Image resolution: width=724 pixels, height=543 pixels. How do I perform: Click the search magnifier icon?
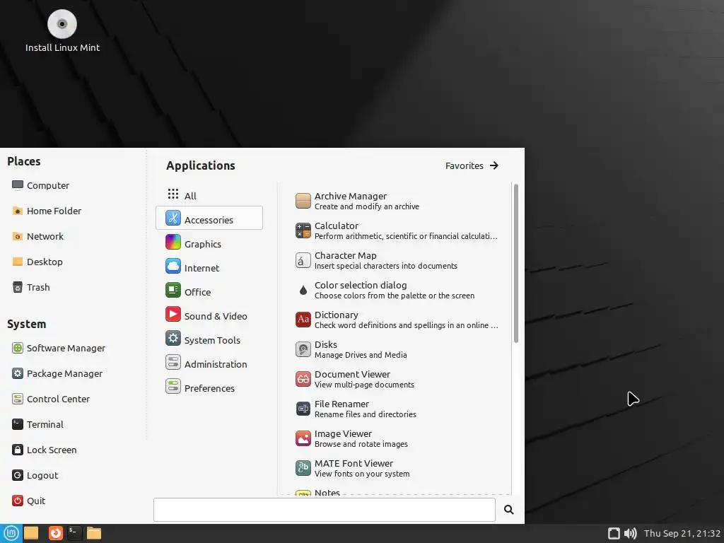(x=509, y=510)
